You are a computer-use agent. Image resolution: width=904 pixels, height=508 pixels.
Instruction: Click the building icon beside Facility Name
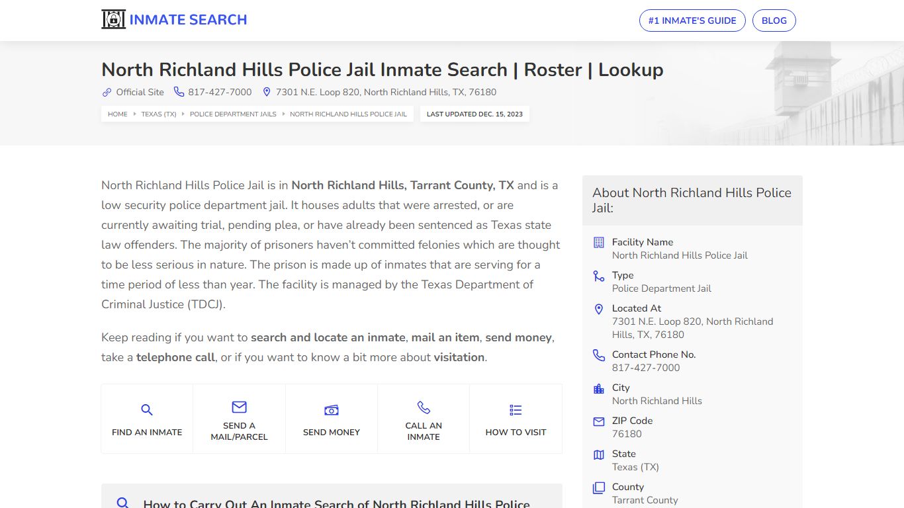[599, 243]
